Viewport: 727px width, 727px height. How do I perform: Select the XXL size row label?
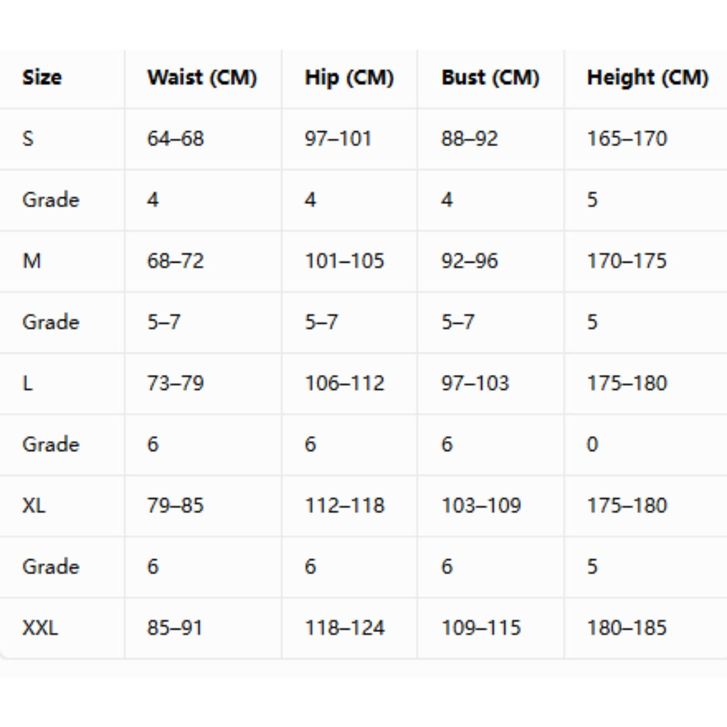coord(40,628)
